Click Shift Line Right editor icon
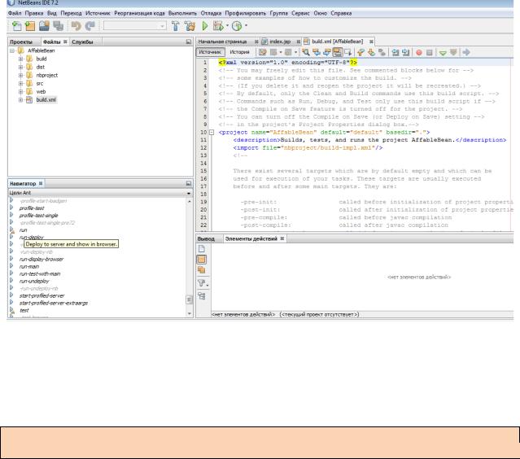This screenshot has height=459, width=520. 405,52
